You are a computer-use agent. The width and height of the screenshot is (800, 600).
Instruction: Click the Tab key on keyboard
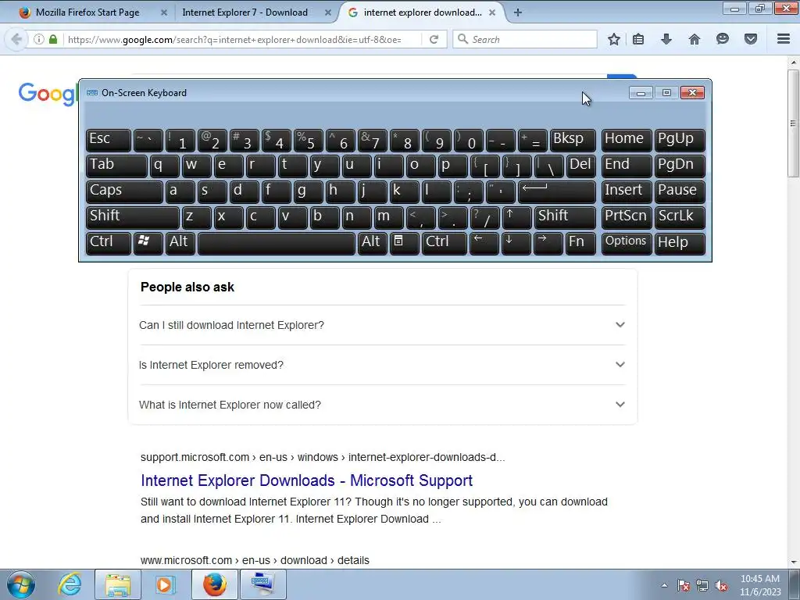[x=116, y=166]
